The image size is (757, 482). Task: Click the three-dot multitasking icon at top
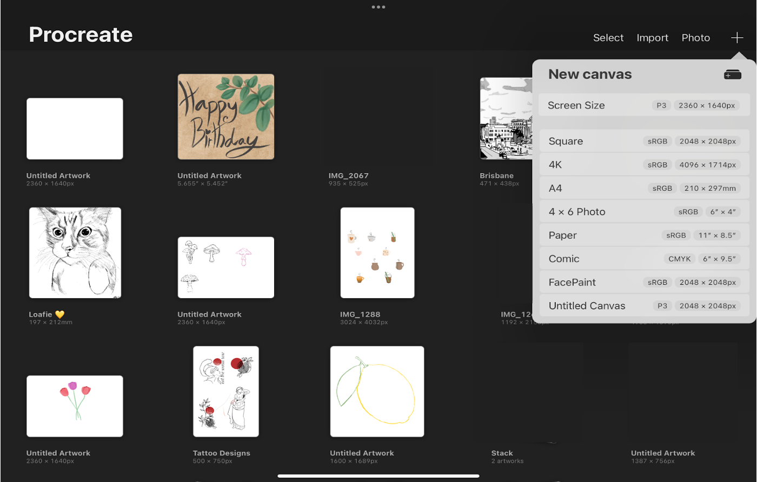378,7
